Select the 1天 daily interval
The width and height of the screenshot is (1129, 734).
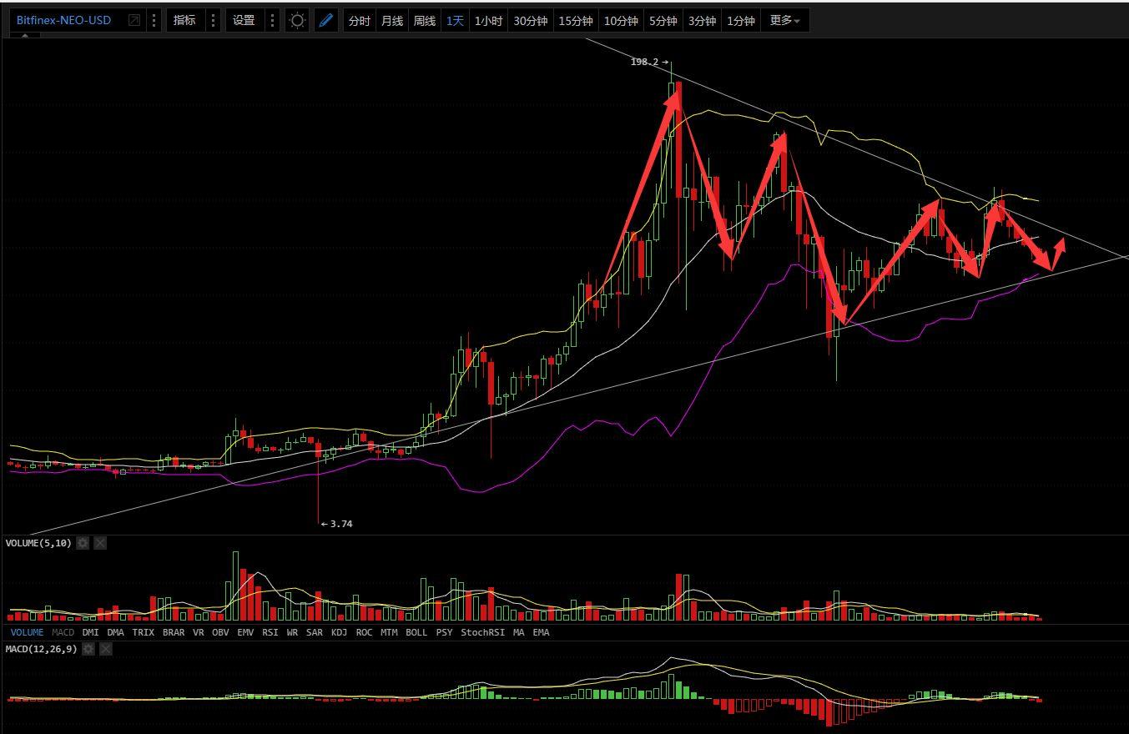point(455,21)
